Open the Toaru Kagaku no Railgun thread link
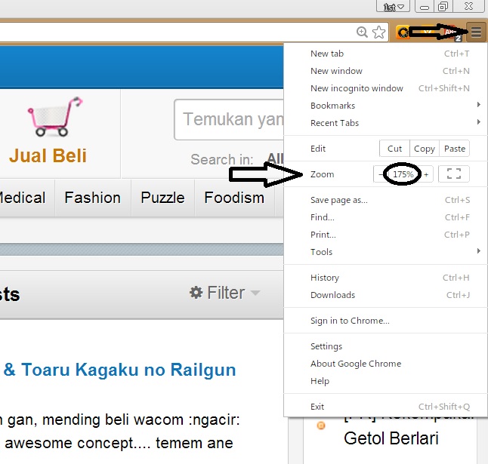This screenshot has height=464, width=488. [x=120, y=370]
